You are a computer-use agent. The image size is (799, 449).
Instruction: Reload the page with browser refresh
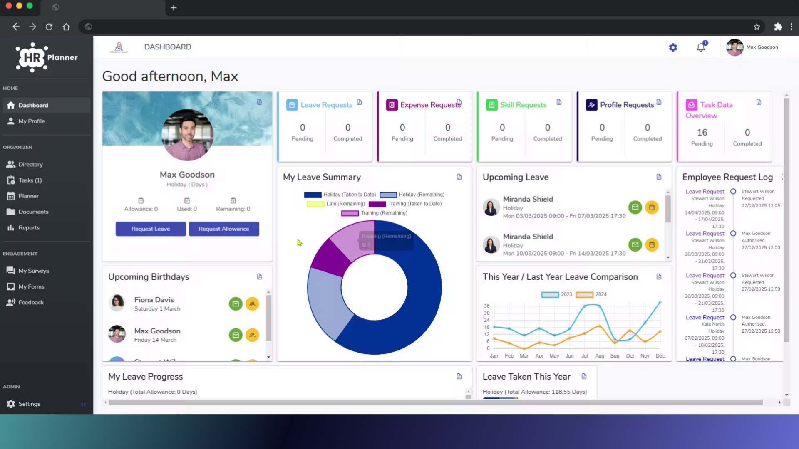point(49,27)
